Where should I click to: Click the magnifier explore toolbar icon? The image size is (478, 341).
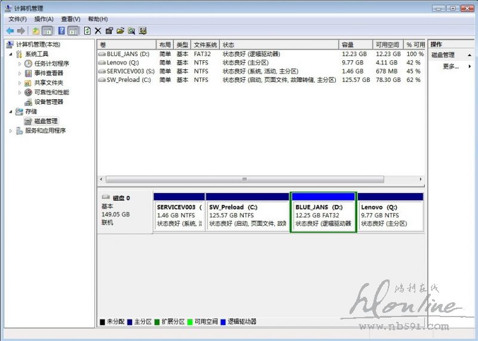click(x=131, y=30)
